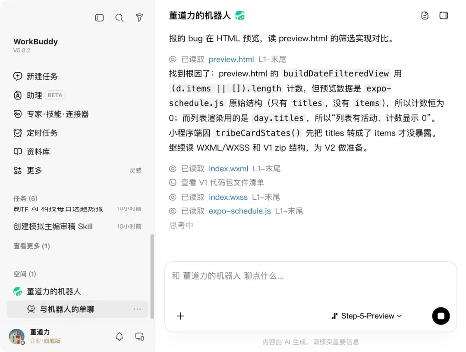Open 专家·技能·连接器 page

pos(51,114)
